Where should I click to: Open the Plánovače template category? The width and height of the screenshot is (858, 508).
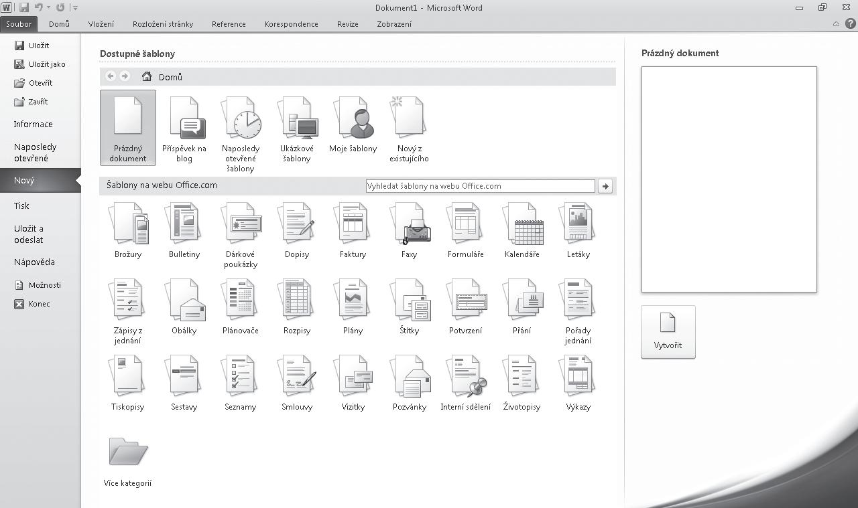click(241, 307)
